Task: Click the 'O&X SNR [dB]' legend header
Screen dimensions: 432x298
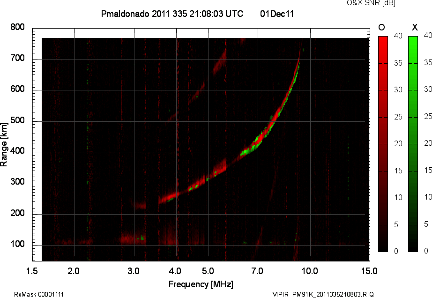Action: 371,3
